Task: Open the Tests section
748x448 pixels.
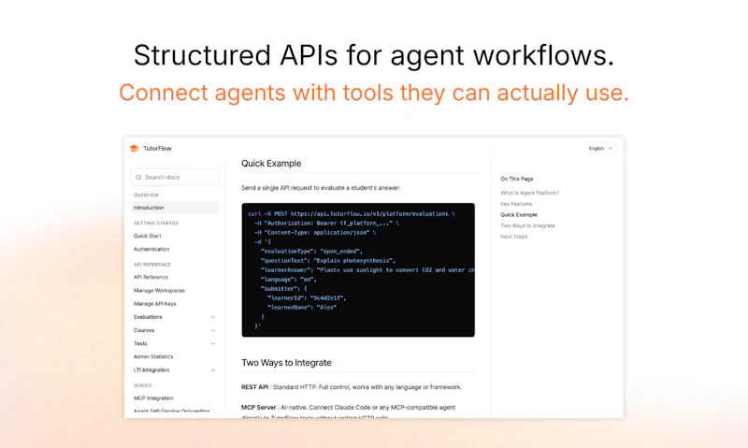Action: point(140,343)
